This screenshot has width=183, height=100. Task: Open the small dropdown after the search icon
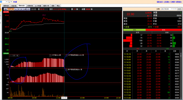pyautogui.click(x=11, y=2)
